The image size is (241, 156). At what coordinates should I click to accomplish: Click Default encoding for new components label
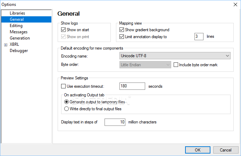(92, 48)
